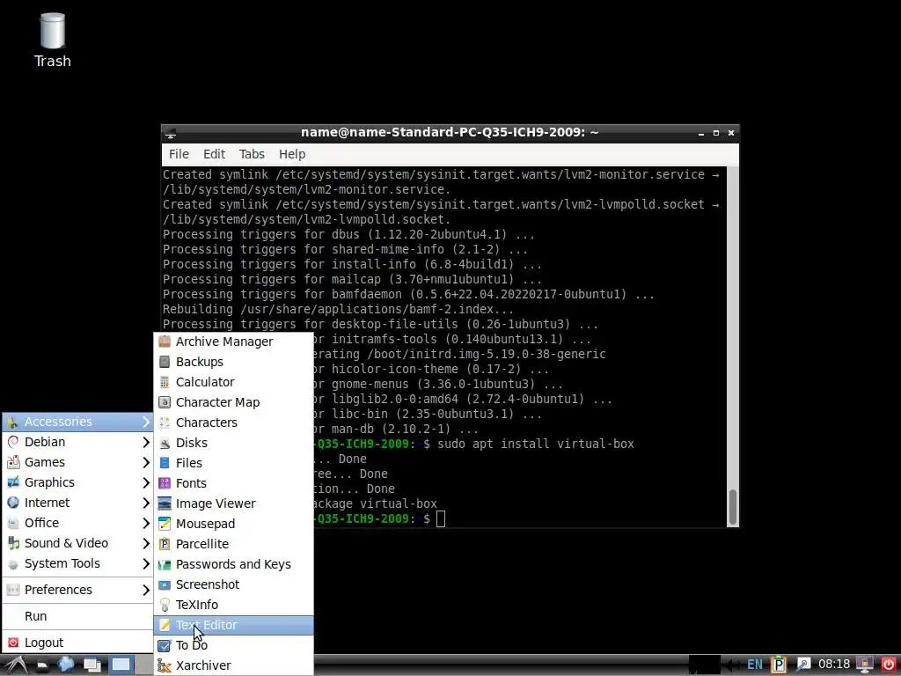Launch the Characters app
This screenshot has height=676, width=901.
click(x=233, y=422)
